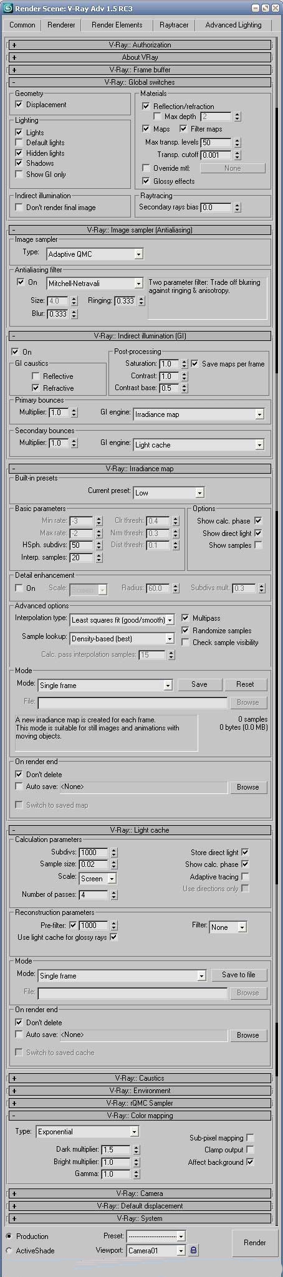Click the Dark multiplier input field
This screenshot has height=1277, width=283.
[x=116, y=1149]
